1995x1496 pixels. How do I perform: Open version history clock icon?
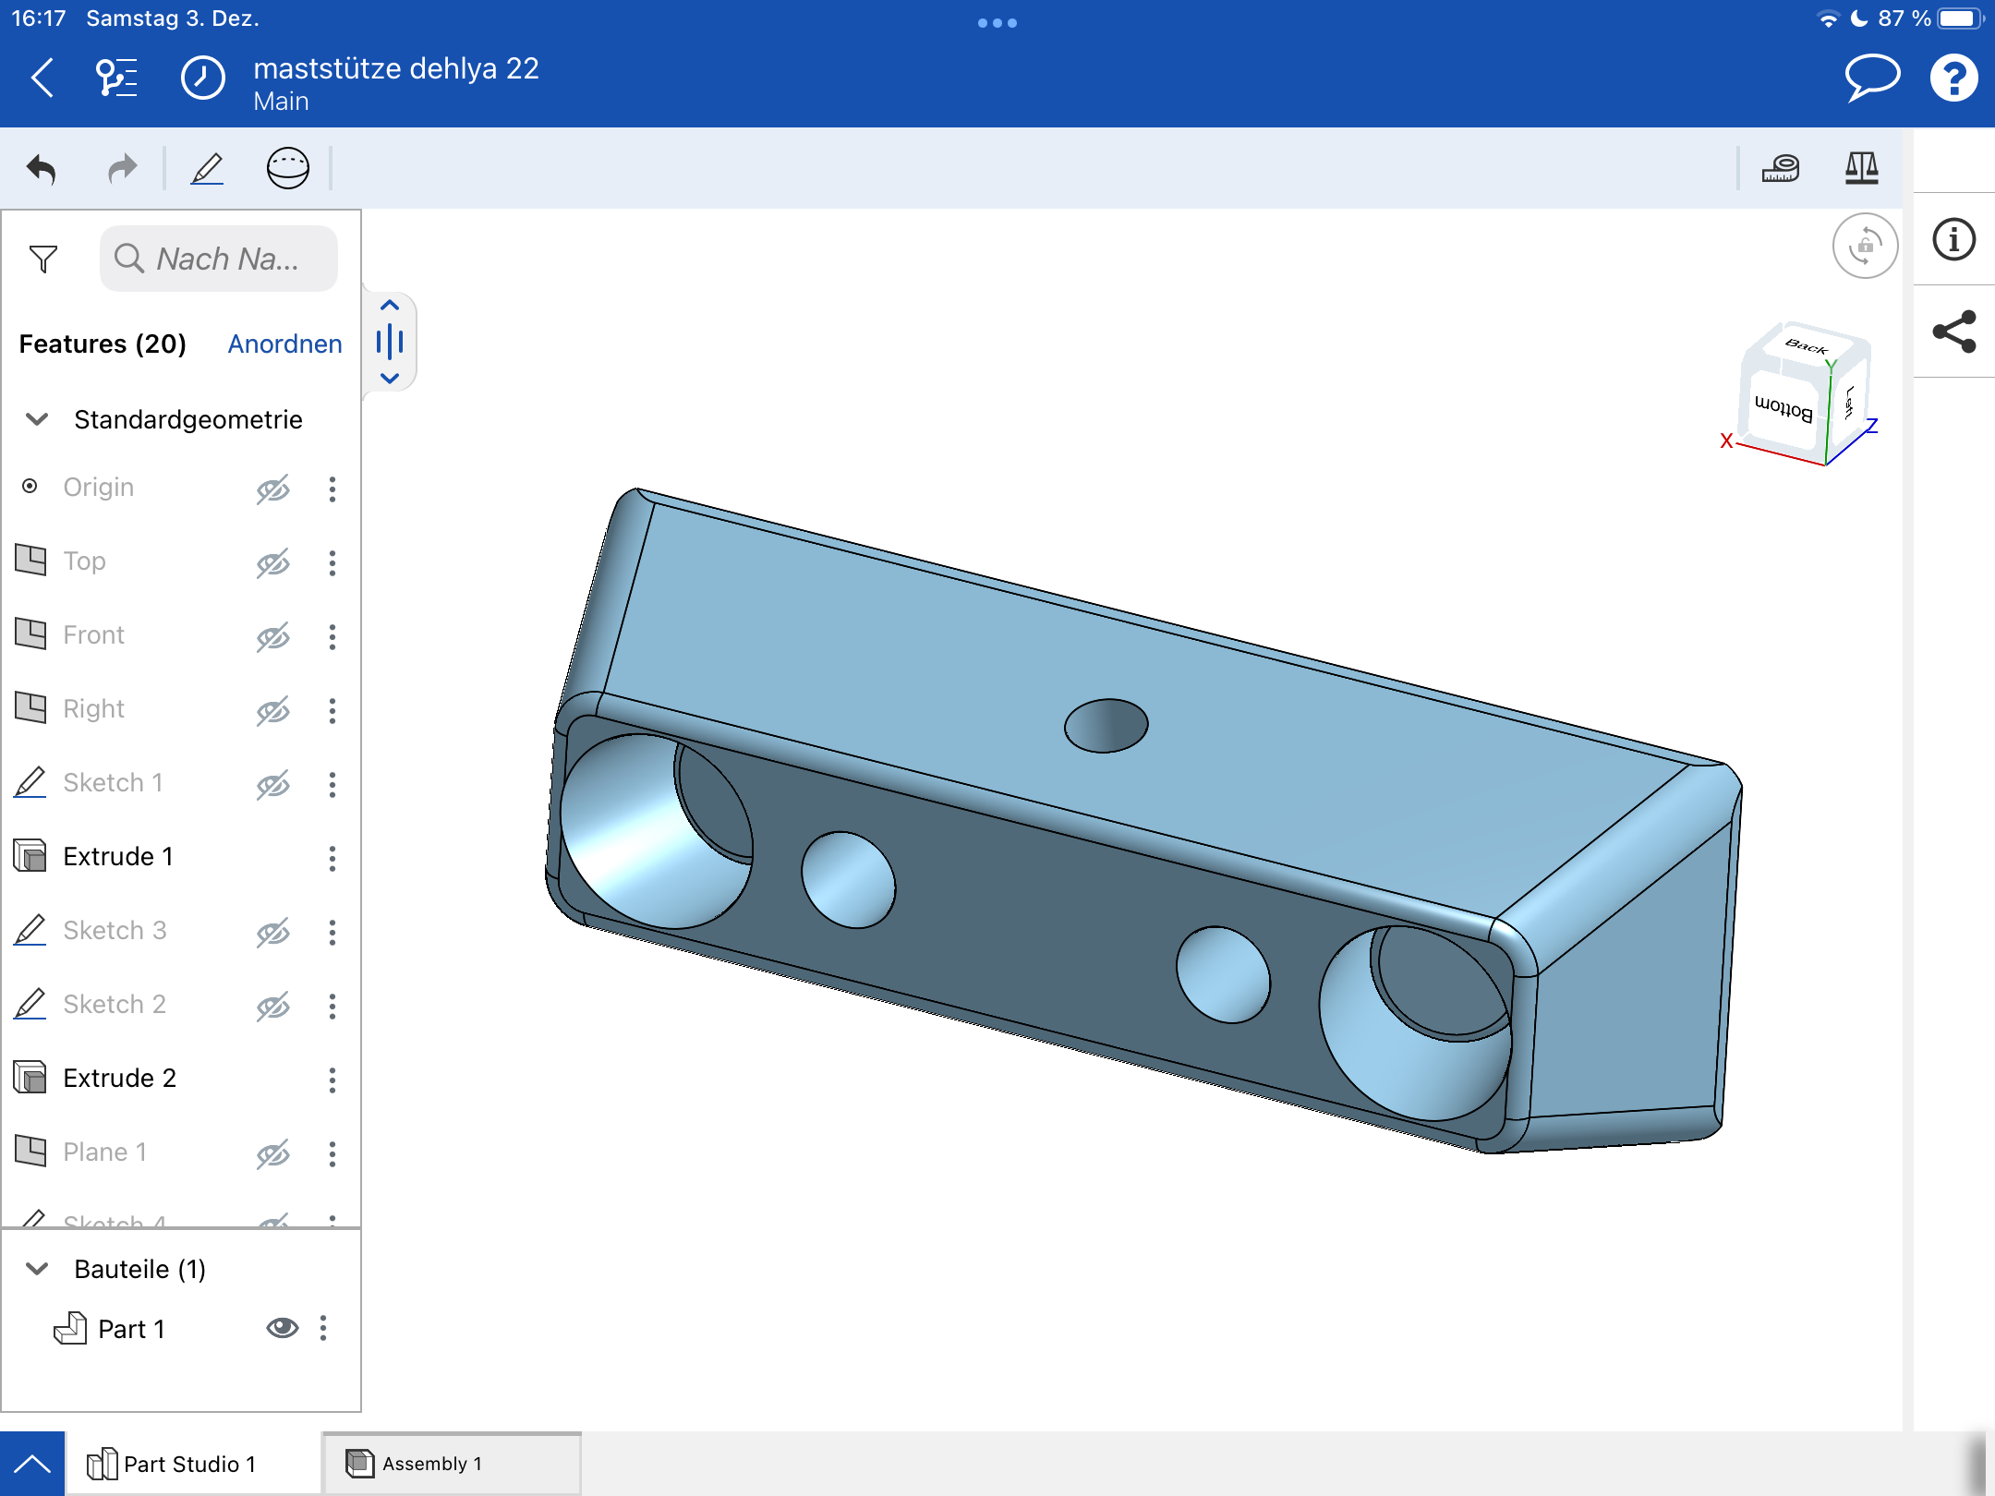point(202,78)
